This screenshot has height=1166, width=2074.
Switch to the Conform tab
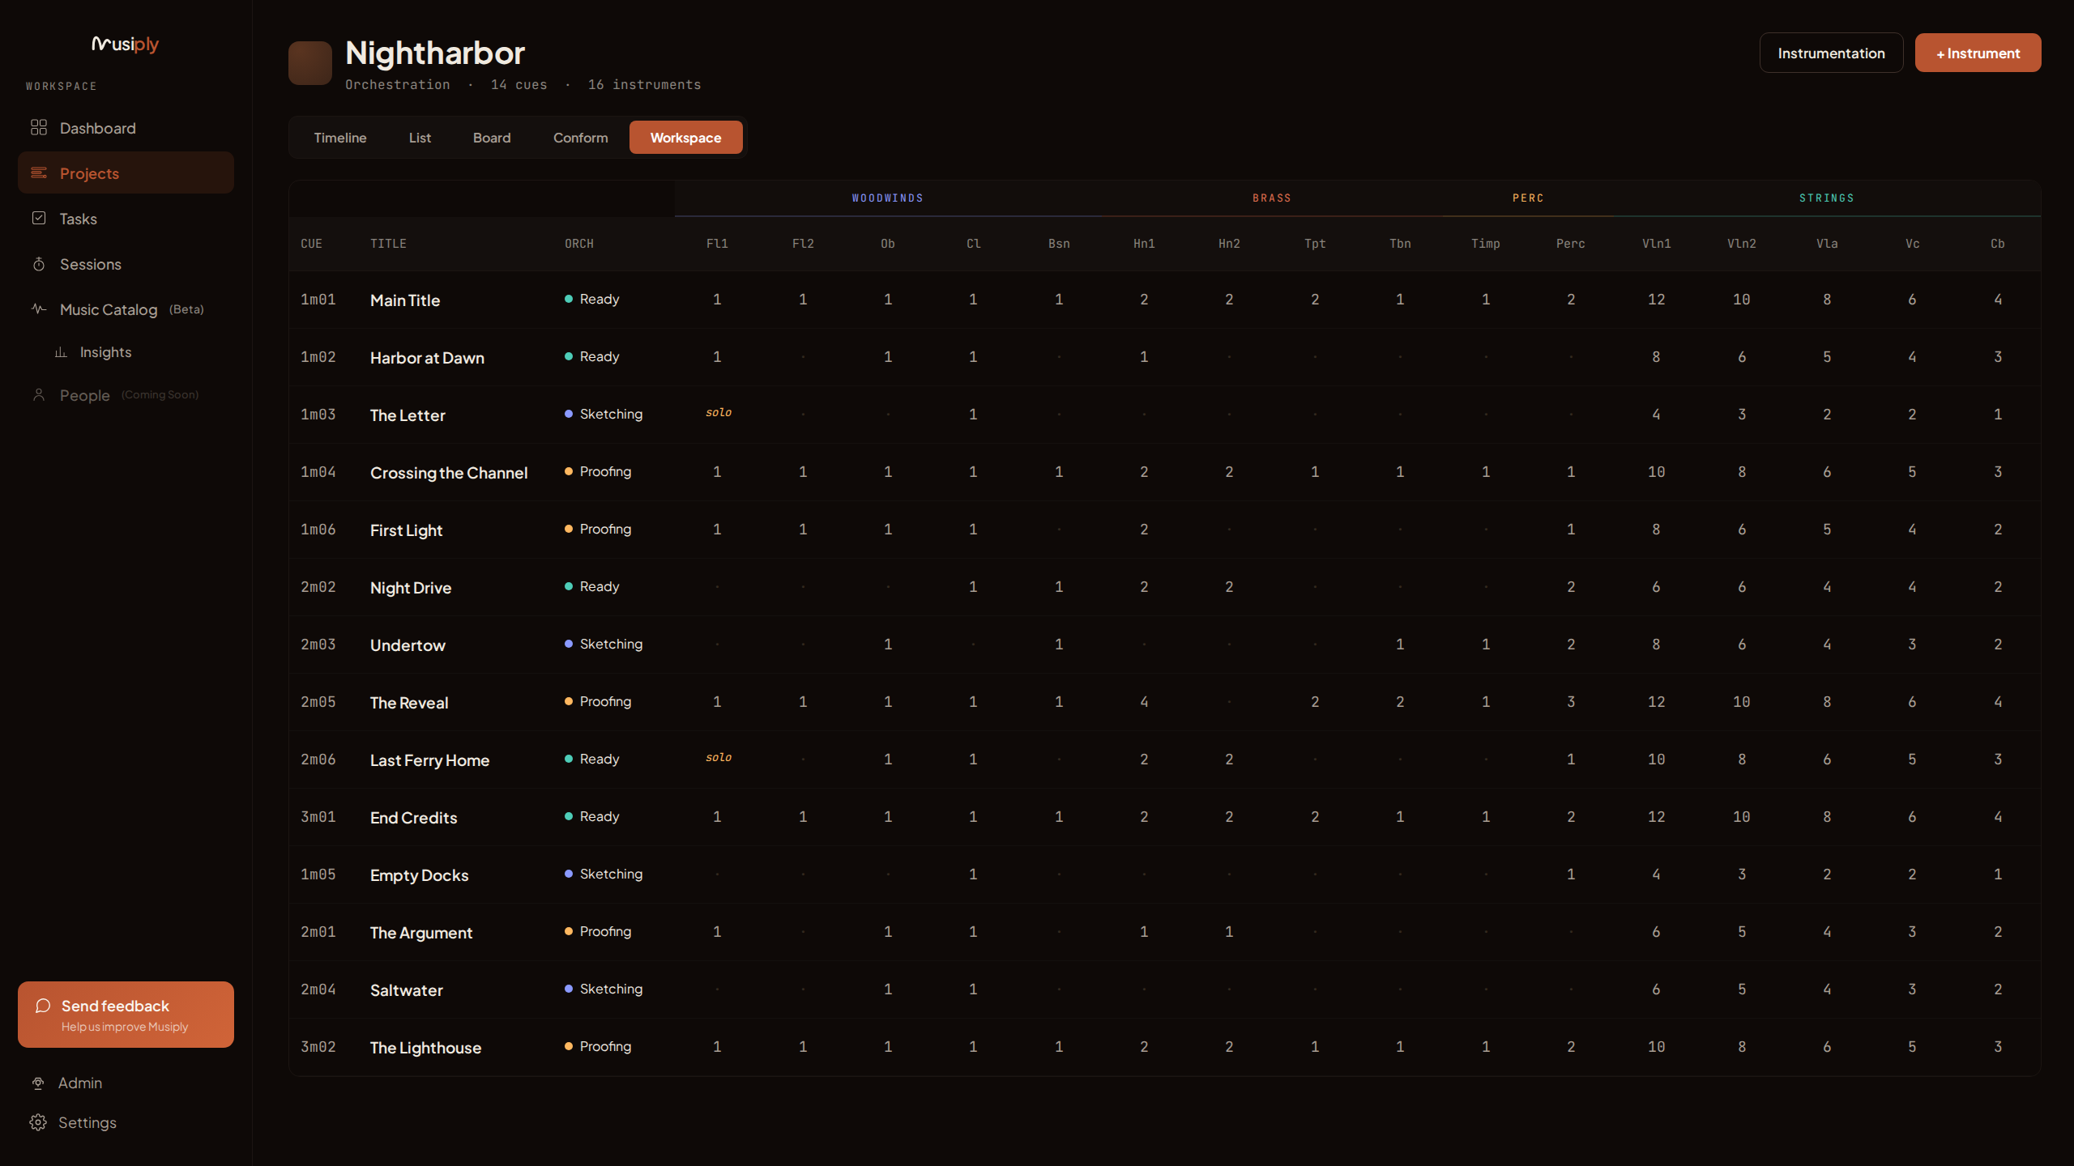580,138
